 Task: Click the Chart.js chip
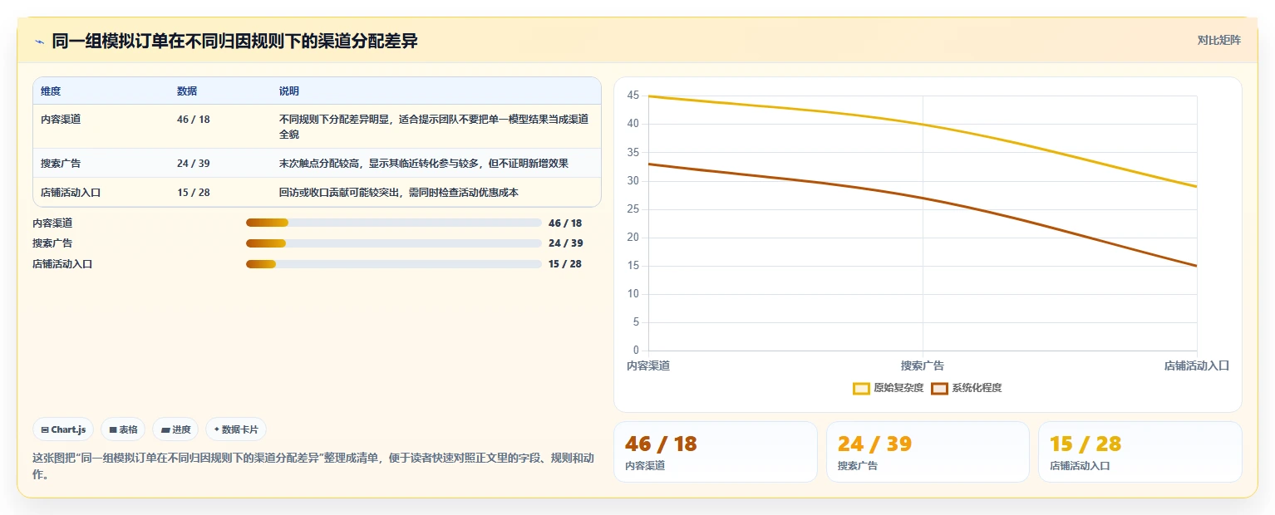pos(64,429)
